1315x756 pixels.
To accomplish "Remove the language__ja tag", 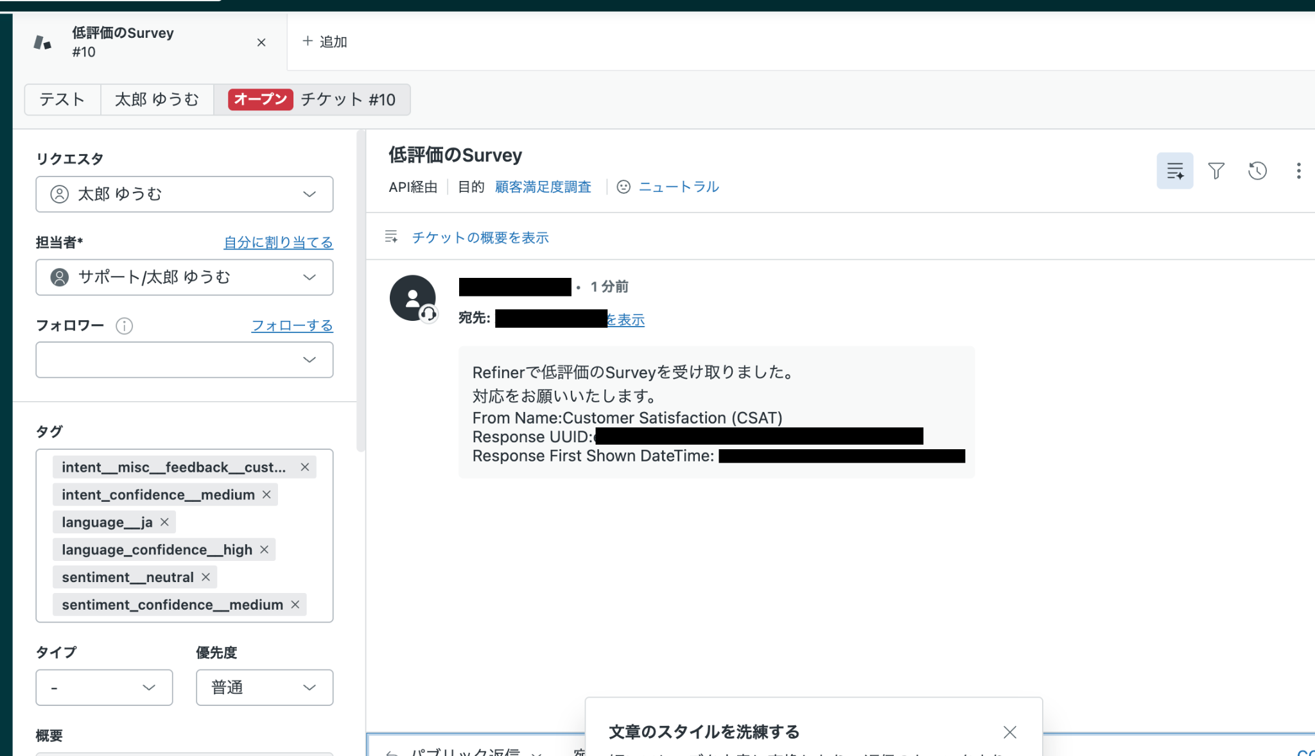I will [x=164, y=522].
